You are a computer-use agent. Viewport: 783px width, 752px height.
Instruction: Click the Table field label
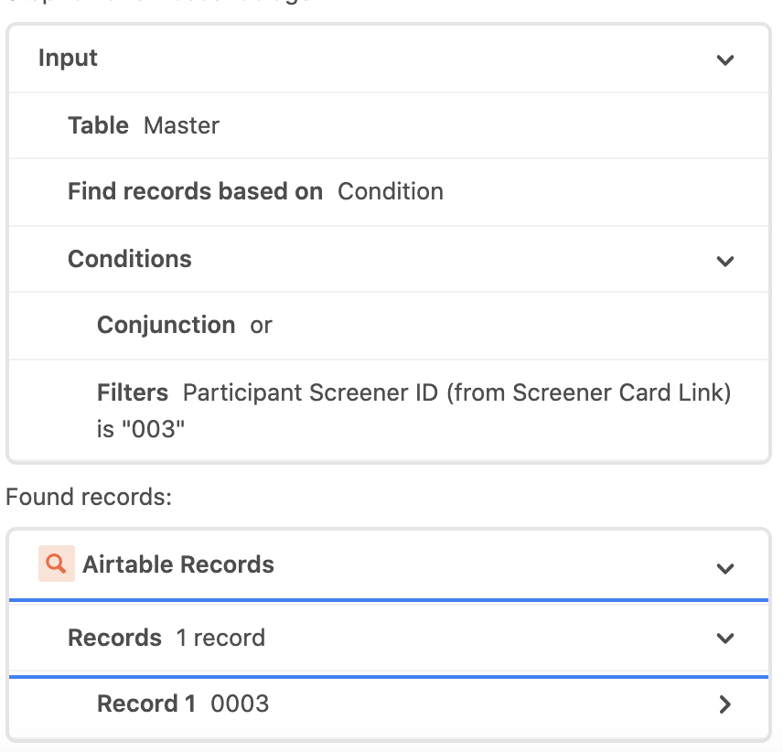pyautogui.click(x=99, y=125)
